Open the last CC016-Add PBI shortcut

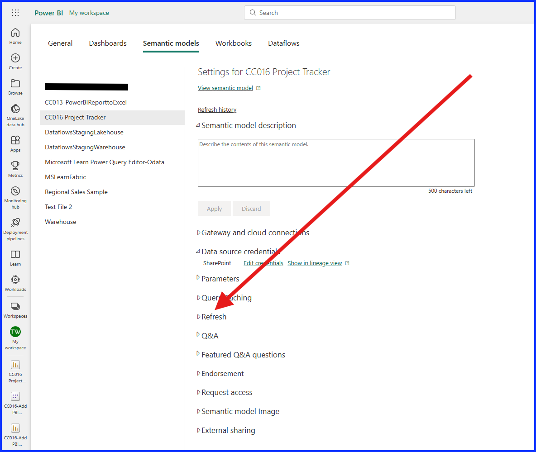15,434
